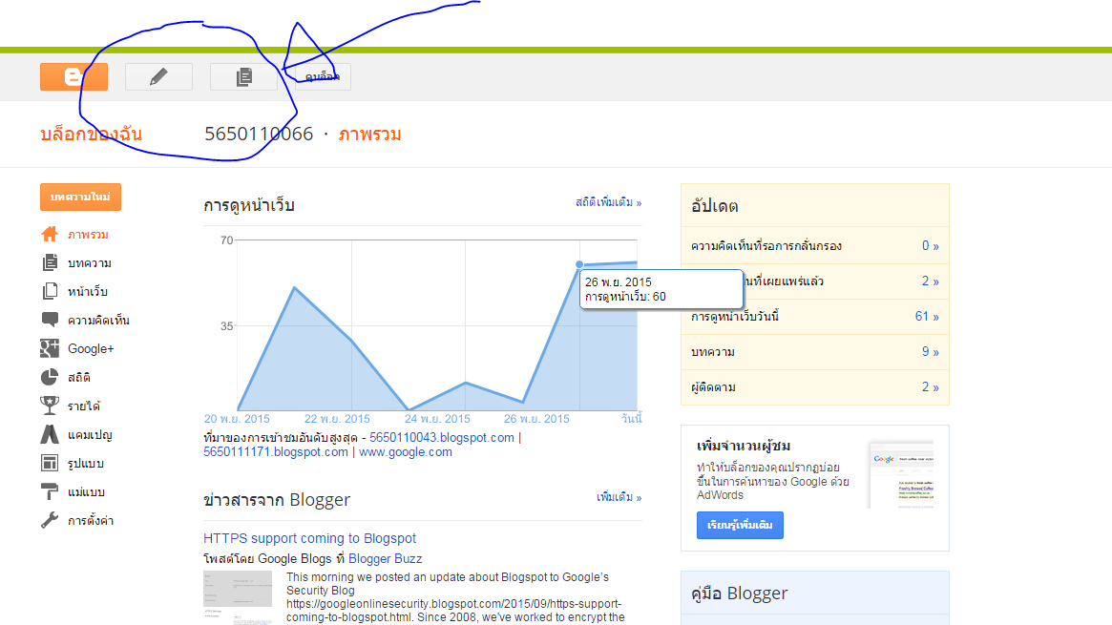Click the trophy earnings icon

coord(50,406)
